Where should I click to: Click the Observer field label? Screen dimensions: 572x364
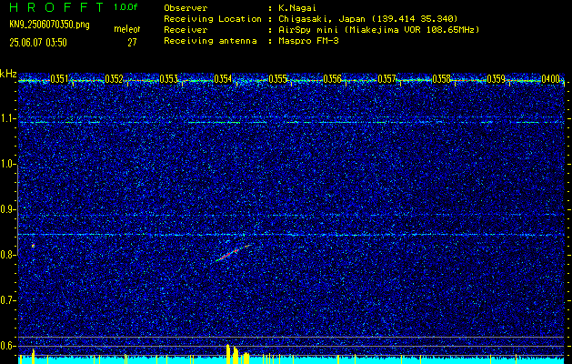(186, 8)
